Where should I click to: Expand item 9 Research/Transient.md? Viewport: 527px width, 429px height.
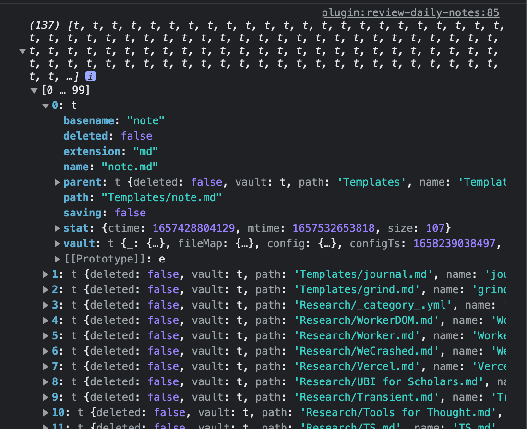point(46,397)
